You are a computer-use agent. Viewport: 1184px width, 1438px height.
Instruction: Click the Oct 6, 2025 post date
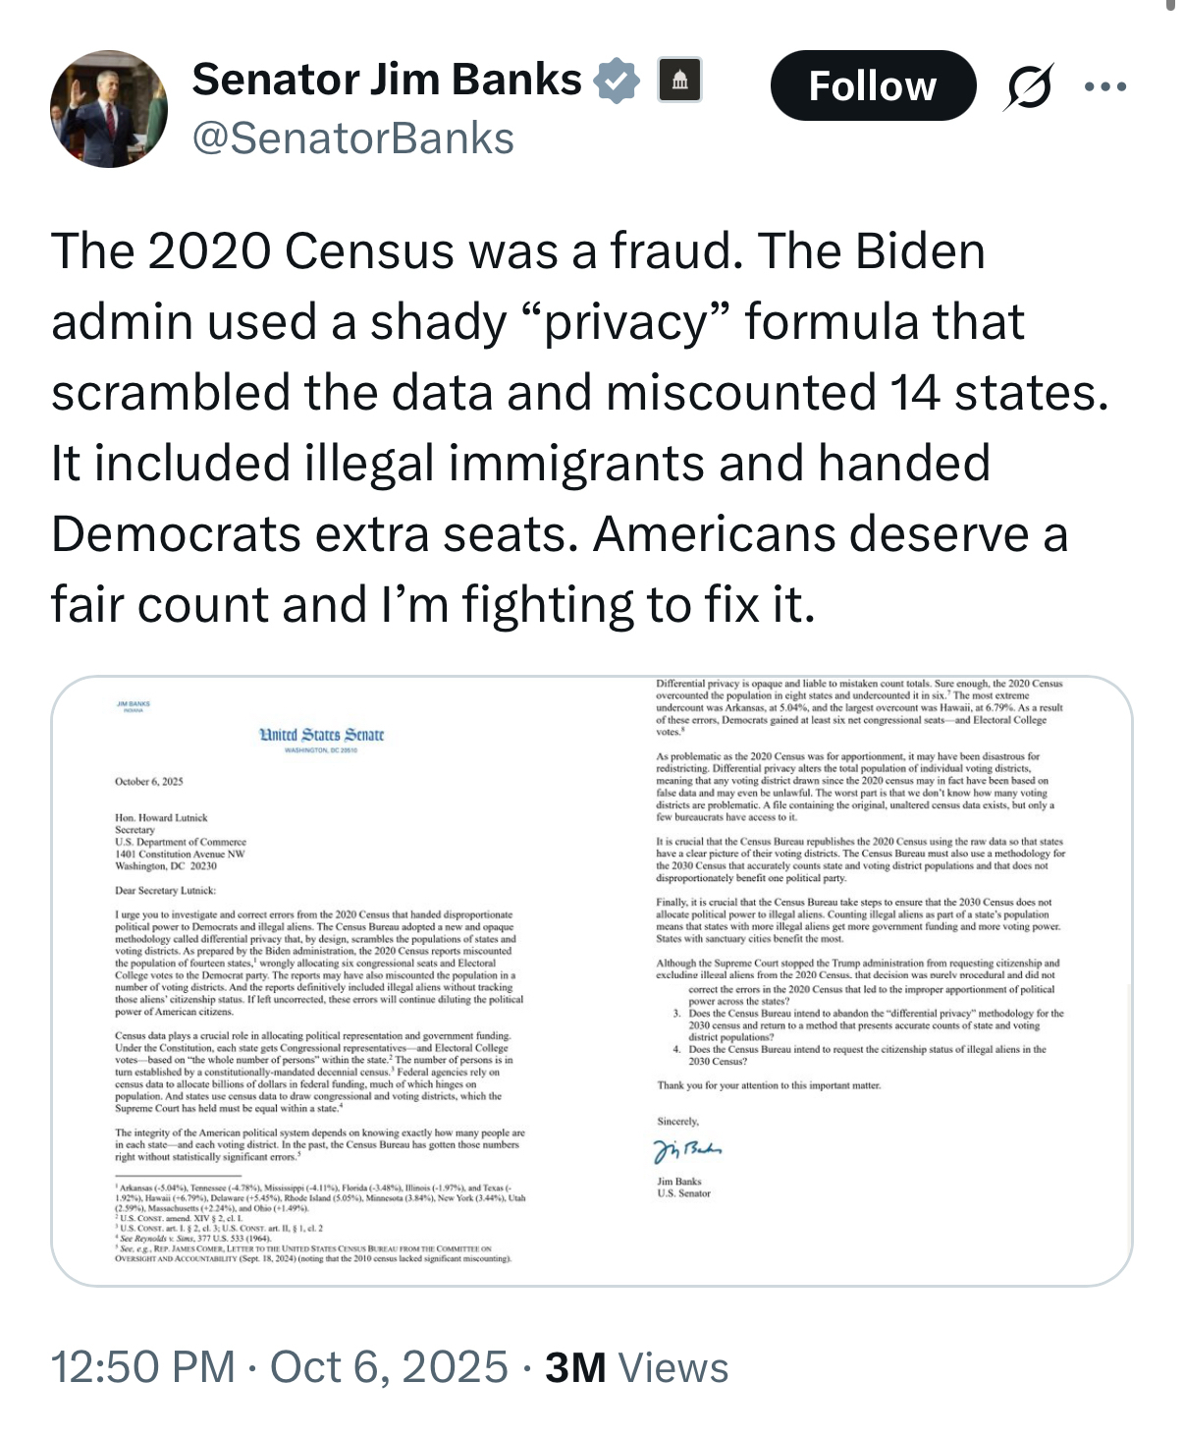pyautogui.click(x=389, y=1367)
